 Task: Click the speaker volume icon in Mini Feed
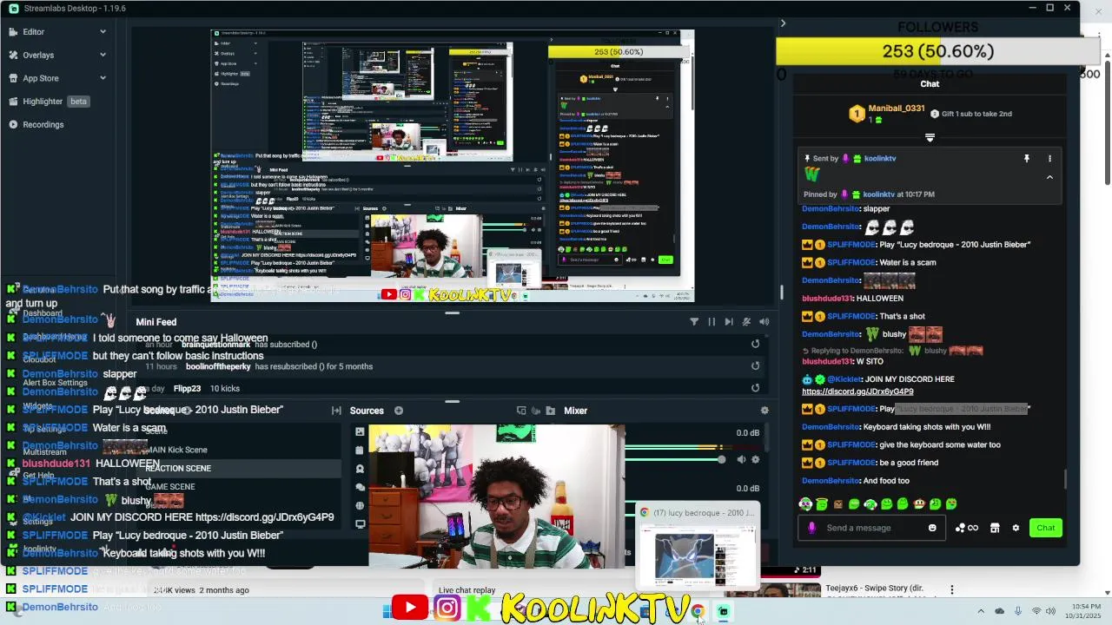pos(764,322)
